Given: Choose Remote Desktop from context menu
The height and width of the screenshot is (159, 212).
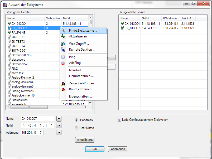Looking at the screenshot, I should coord(83,50).
